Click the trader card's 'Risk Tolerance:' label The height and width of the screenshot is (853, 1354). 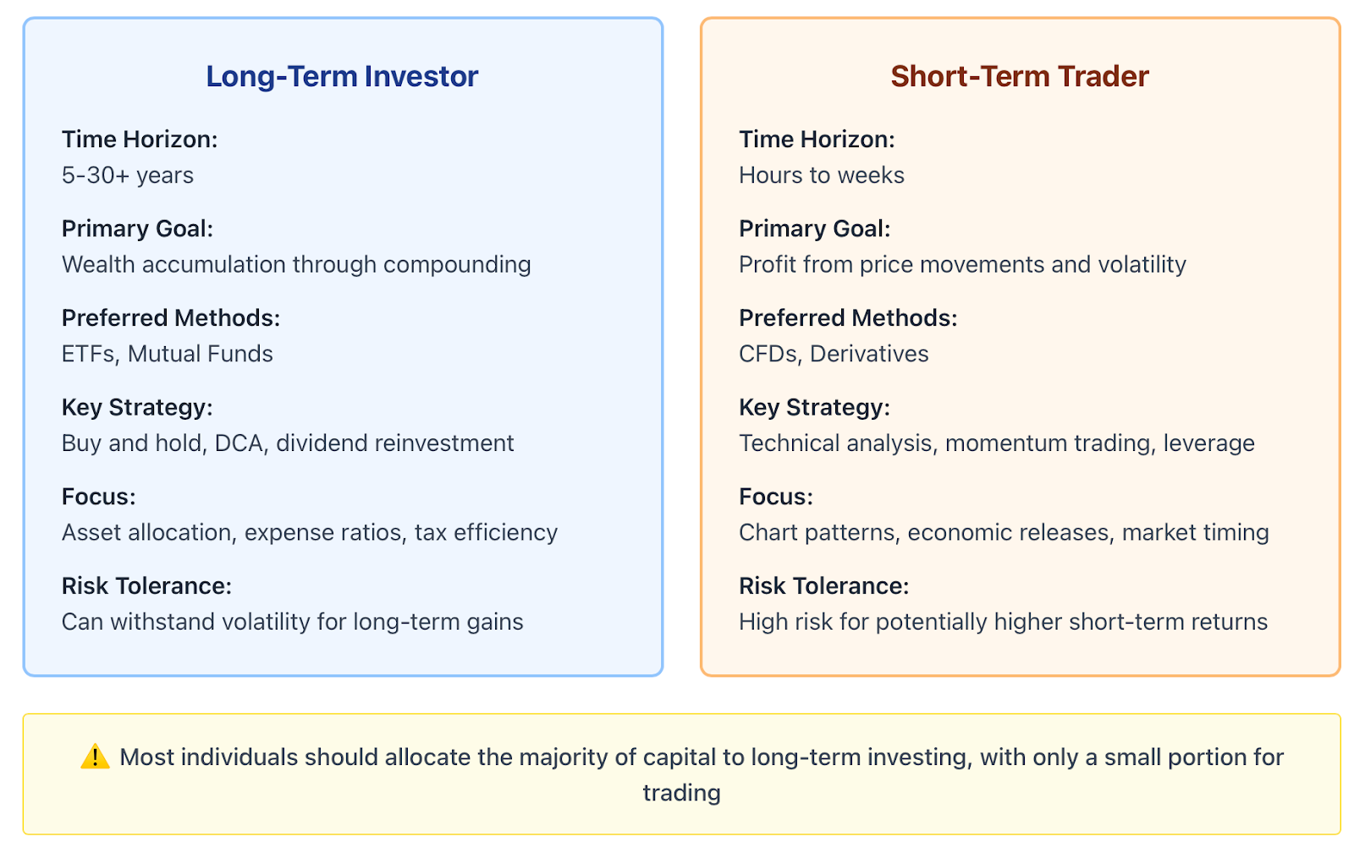pos(824,586)
